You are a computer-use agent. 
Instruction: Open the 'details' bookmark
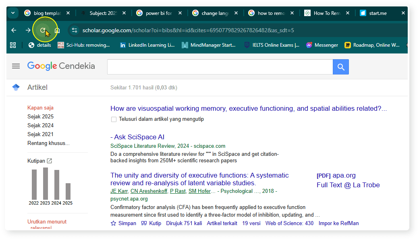(x=39, y=45)
